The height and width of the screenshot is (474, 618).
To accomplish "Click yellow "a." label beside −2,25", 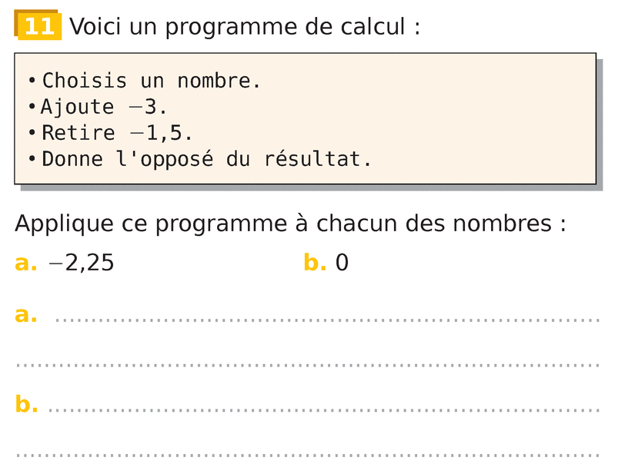I will (x=25, y=263).
